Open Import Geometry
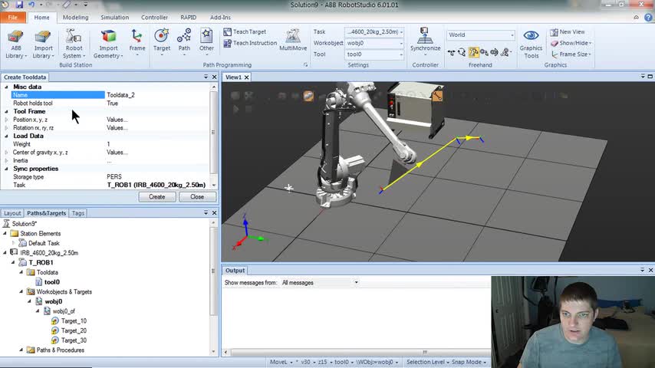 tap(108, 44)
